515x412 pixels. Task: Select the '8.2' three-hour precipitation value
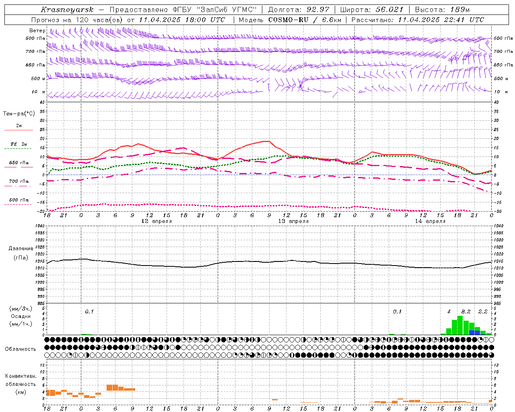[466, 312]
